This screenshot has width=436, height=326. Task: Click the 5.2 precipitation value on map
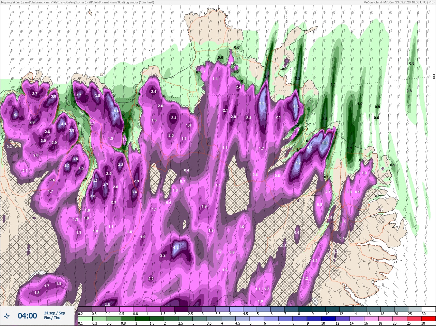coord(298,163)
